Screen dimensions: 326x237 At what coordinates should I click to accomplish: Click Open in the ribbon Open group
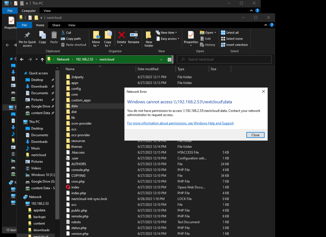pos(208,33)
